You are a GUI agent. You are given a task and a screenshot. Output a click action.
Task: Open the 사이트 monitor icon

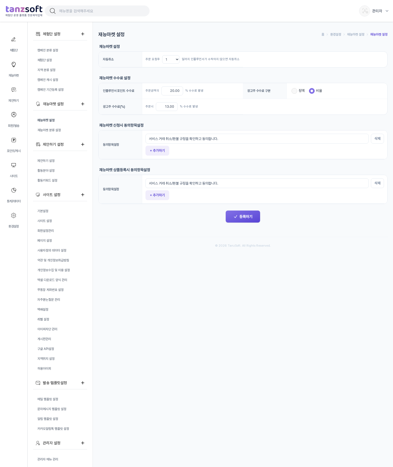14,165
